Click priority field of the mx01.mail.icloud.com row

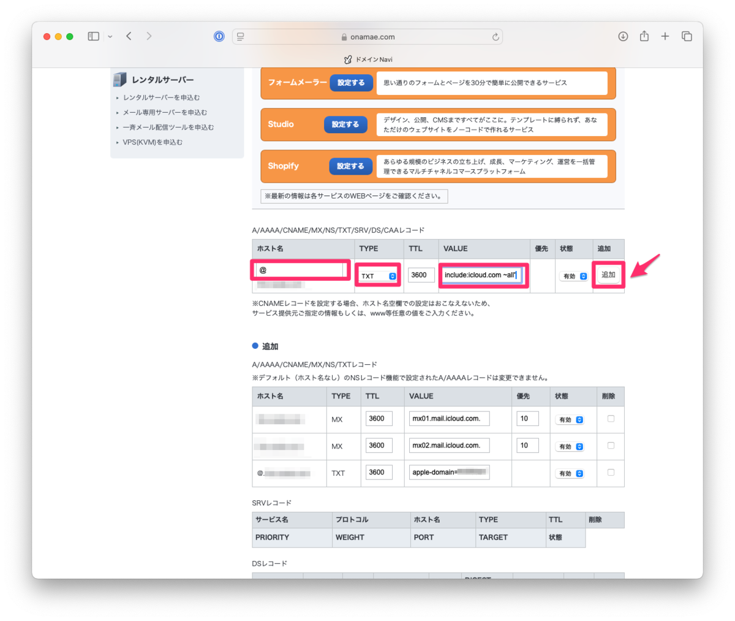[527, 419]
